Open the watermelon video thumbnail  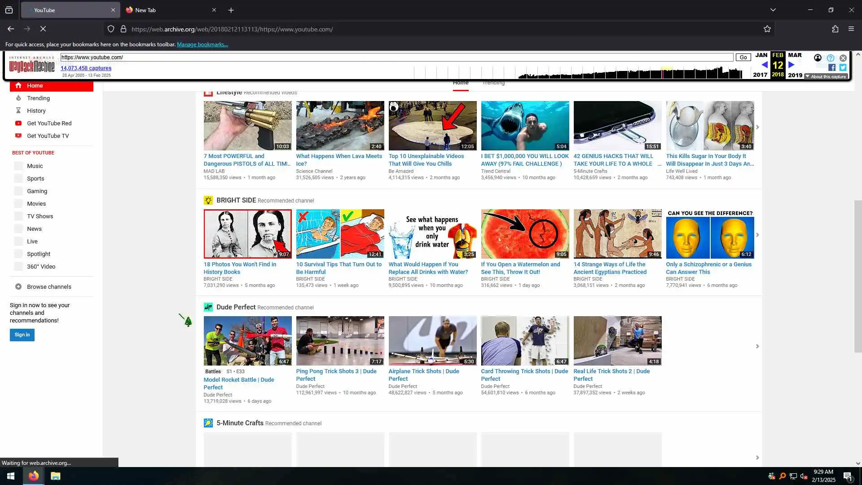525,234
